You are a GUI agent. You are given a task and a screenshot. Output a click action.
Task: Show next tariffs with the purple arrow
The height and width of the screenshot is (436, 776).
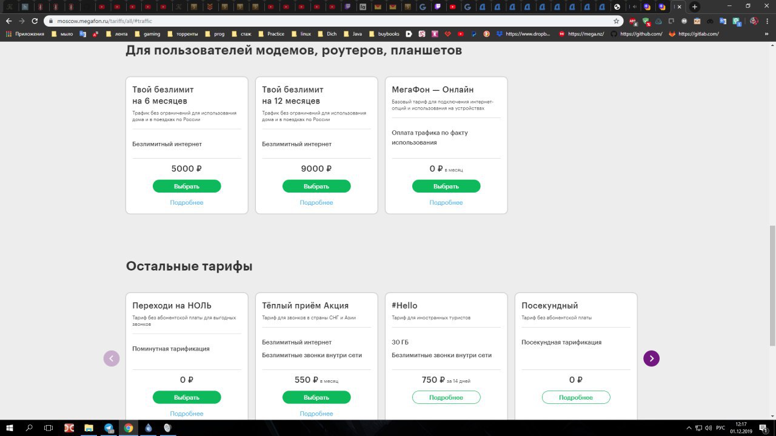point(651,358)
